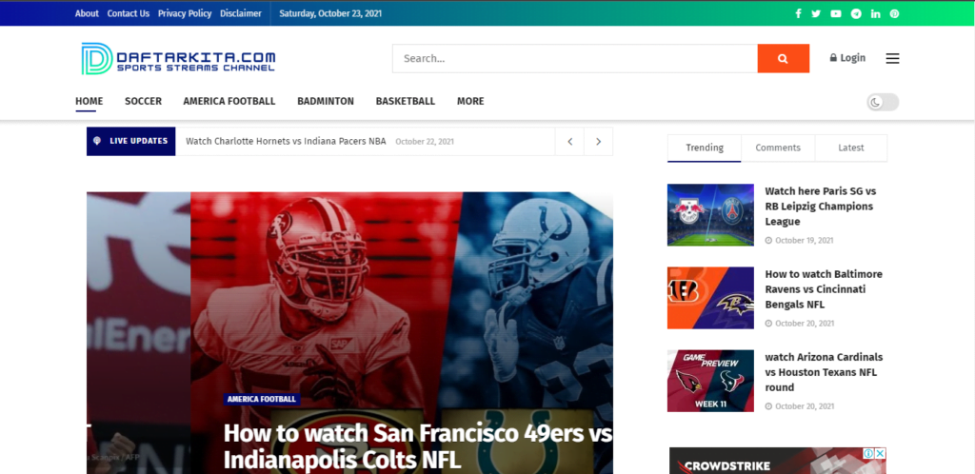Open the hamburger menu icon
This screenshot has width=975, height=474.
coord(892,58)
